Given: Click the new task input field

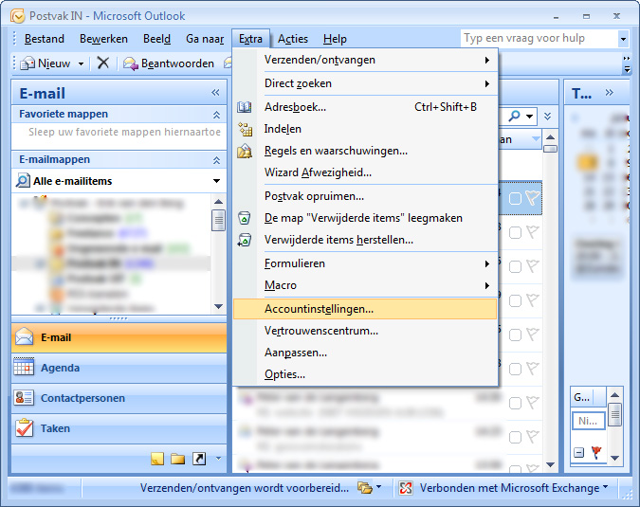Looking at the screenshot, I should [588, 421].
